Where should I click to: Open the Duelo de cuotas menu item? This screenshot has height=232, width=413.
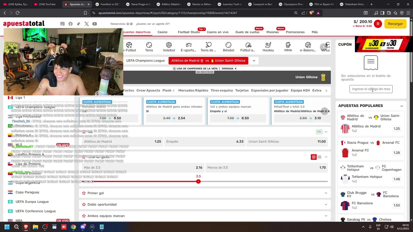click(247, 32)
